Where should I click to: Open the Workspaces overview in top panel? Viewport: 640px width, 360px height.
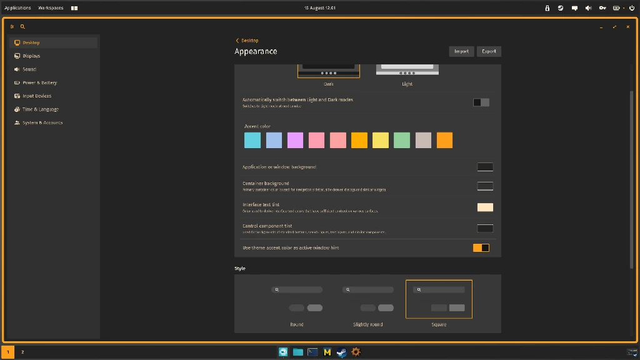tap(51, 7)
